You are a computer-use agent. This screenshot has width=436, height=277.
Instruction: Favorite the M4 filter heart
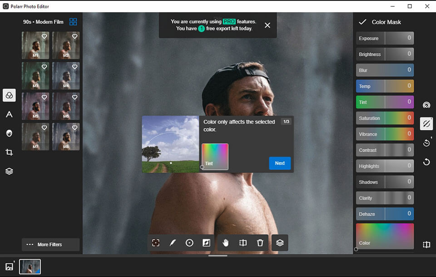(75, 67)
